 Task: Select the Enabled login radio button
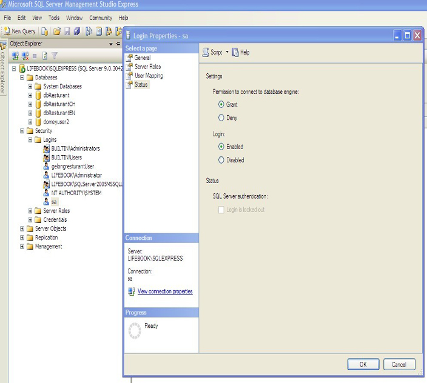coord(221,147)
